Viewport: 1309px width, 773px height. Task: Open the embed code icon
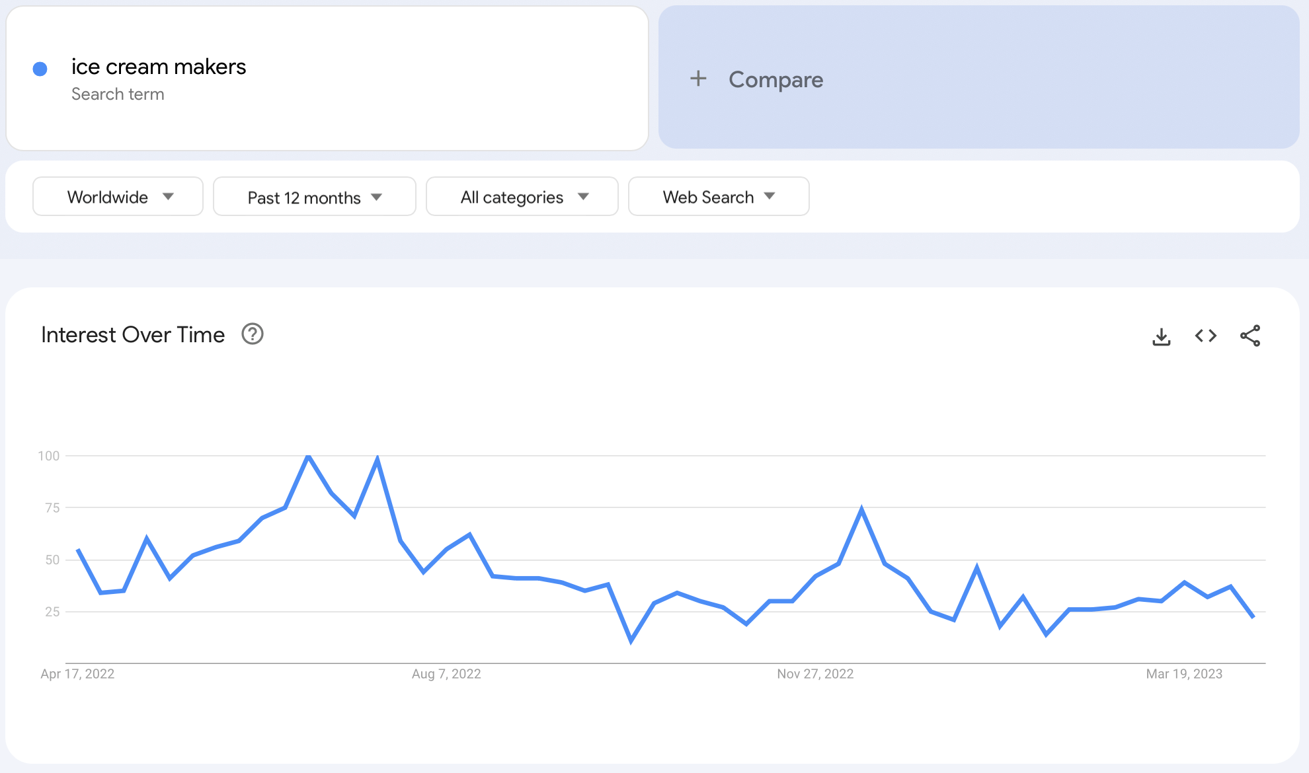pyautogui.click(x=1205, y=336)
